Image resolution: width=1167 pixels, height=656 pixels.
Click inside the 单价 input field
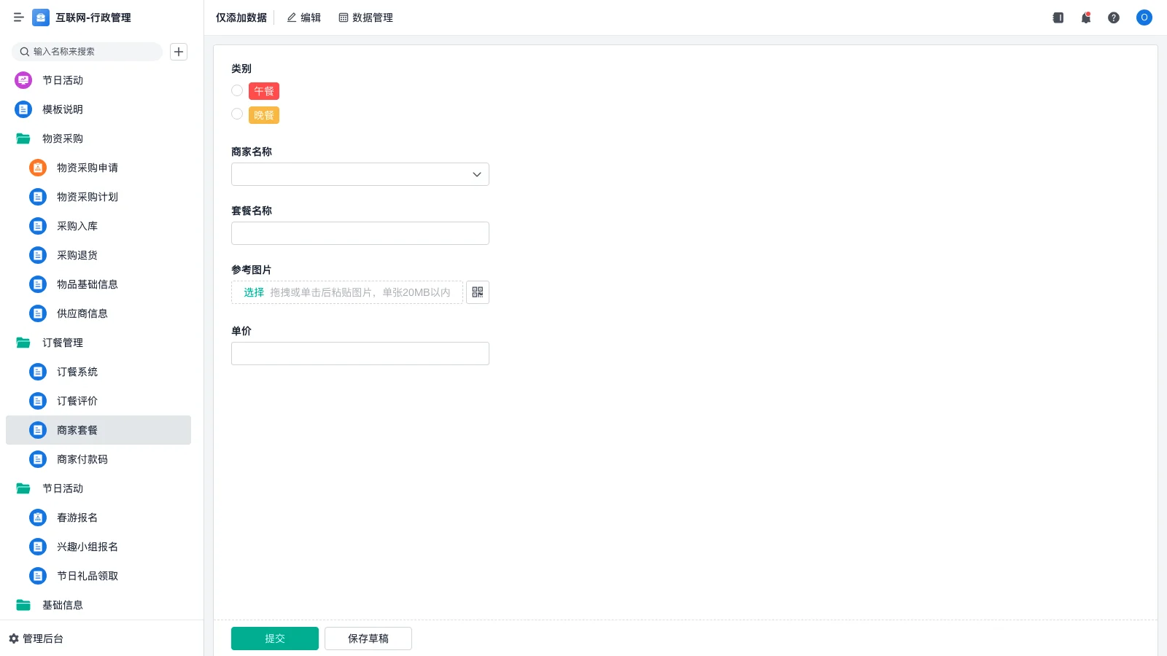pos(360,353)
